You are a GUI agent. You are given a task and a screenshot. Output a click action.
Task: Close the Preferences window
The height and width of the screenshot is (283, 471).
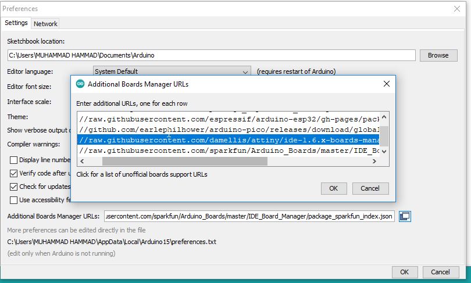(457, 9)
